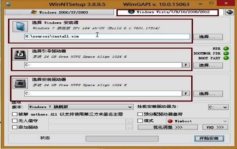Click 选择 button for installation drive
The image size is (237, 149).
(208, 94)
